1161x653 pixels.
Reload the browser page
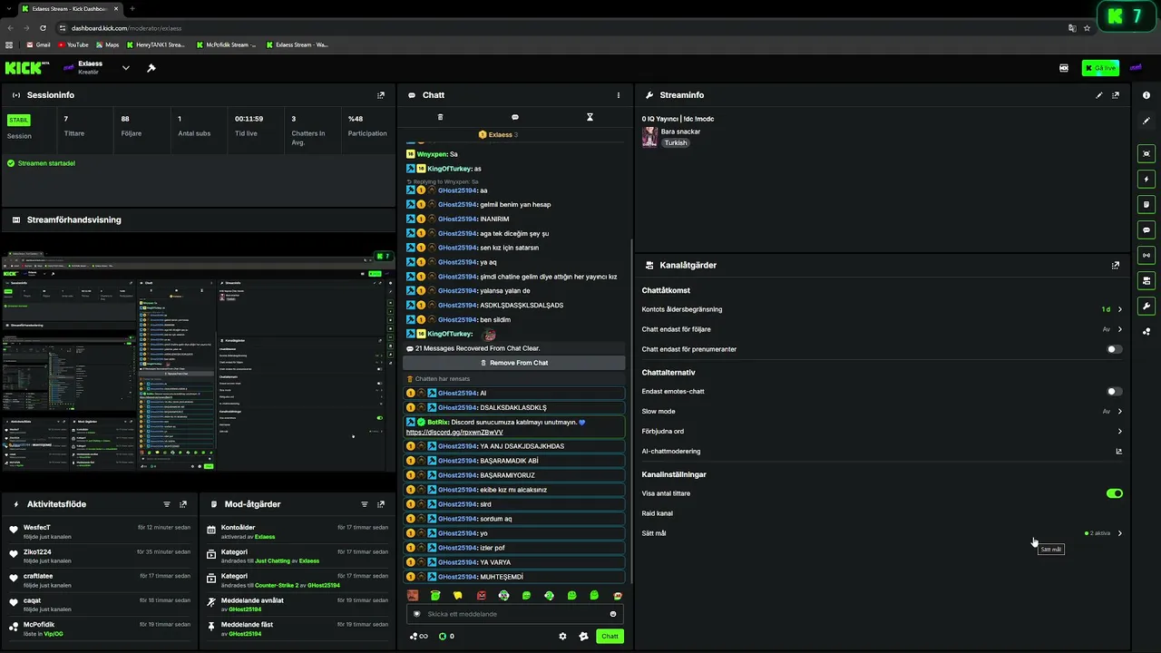pyautogui.click(x=43, y=28)
